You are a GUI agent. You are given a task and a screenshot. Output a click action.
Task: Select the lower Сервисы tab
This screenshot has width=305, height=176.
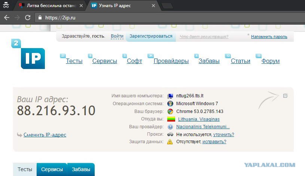(52, 169)
